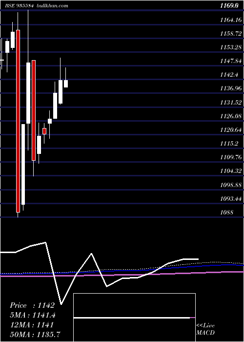Click the 50MA : 1135.7 readout
Viewport: 244px width, 342px height.
35,334
